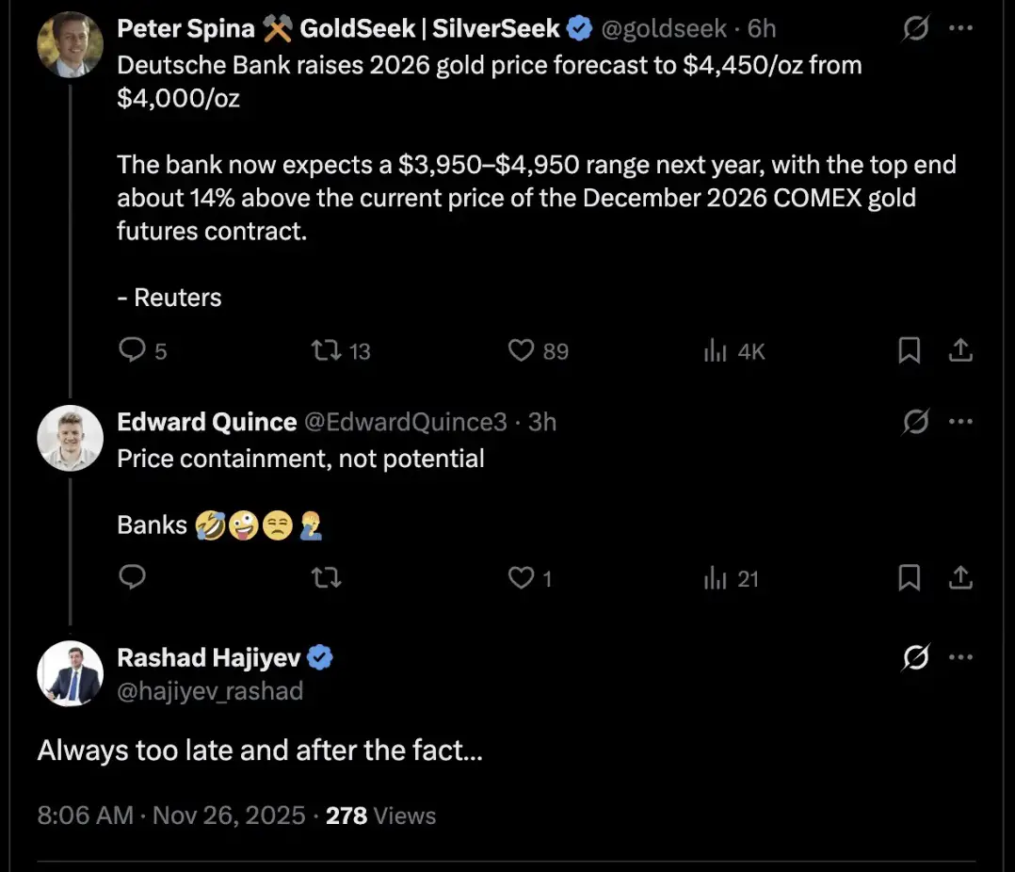The width and height of the screenshot is (1015, 872).
Task: Repost Edward Quince's reply
Action: pos(326,577)
